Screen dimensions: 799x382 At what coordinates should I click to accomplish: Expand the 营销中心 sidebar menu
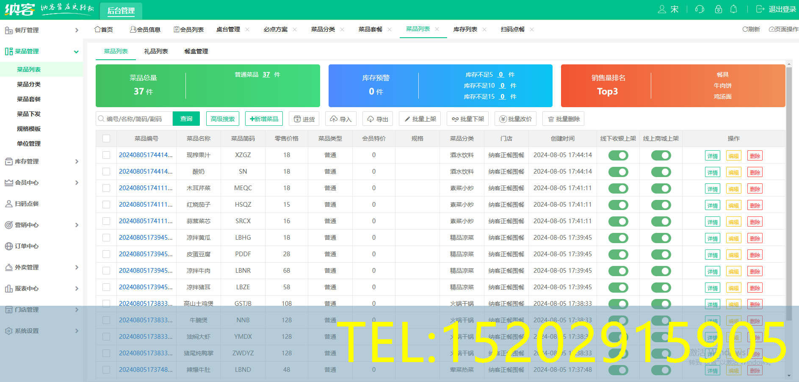click(76, 225)
